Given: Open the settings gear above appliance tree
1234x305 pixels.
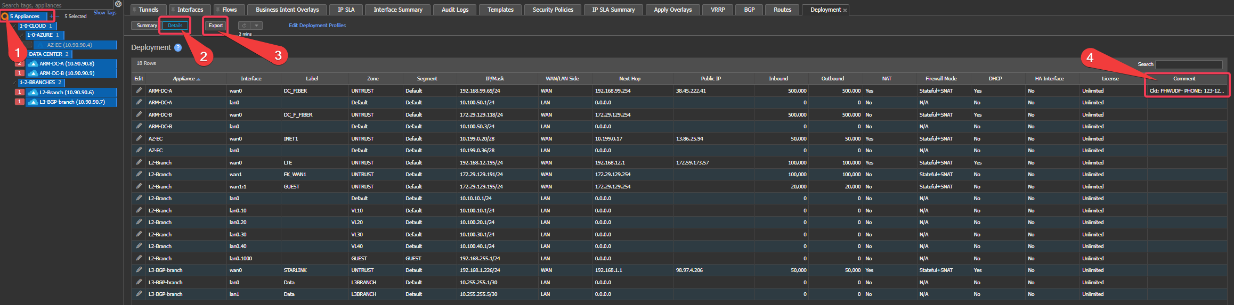Looking at the screenshot, I should click(118, 4).
